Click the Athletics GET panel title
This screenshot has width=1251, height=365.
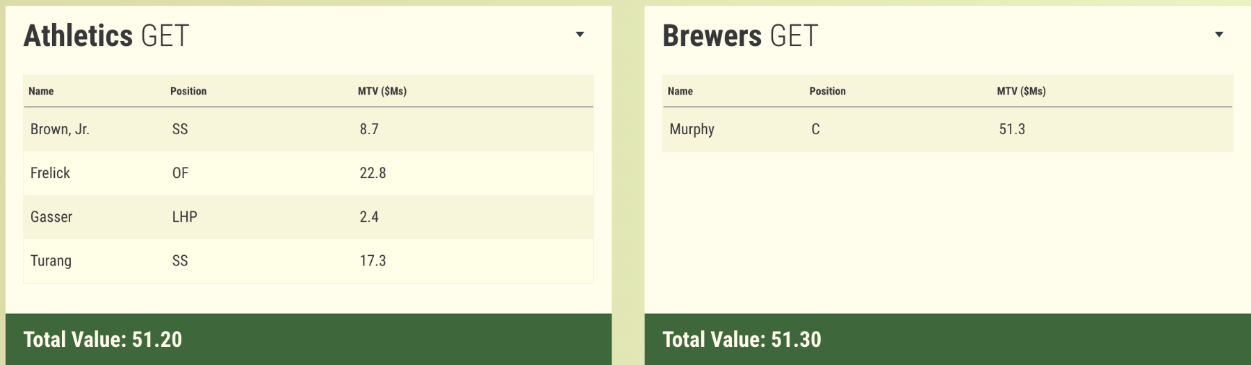106,35
